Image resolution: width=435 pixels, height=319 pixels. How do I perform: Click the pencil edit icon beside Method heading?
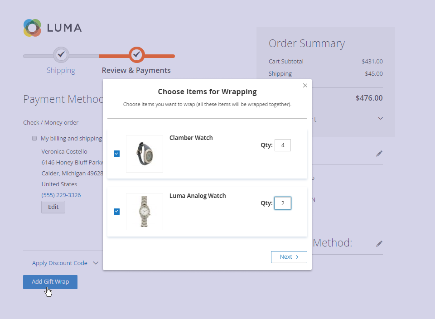[x=379, y=244]
